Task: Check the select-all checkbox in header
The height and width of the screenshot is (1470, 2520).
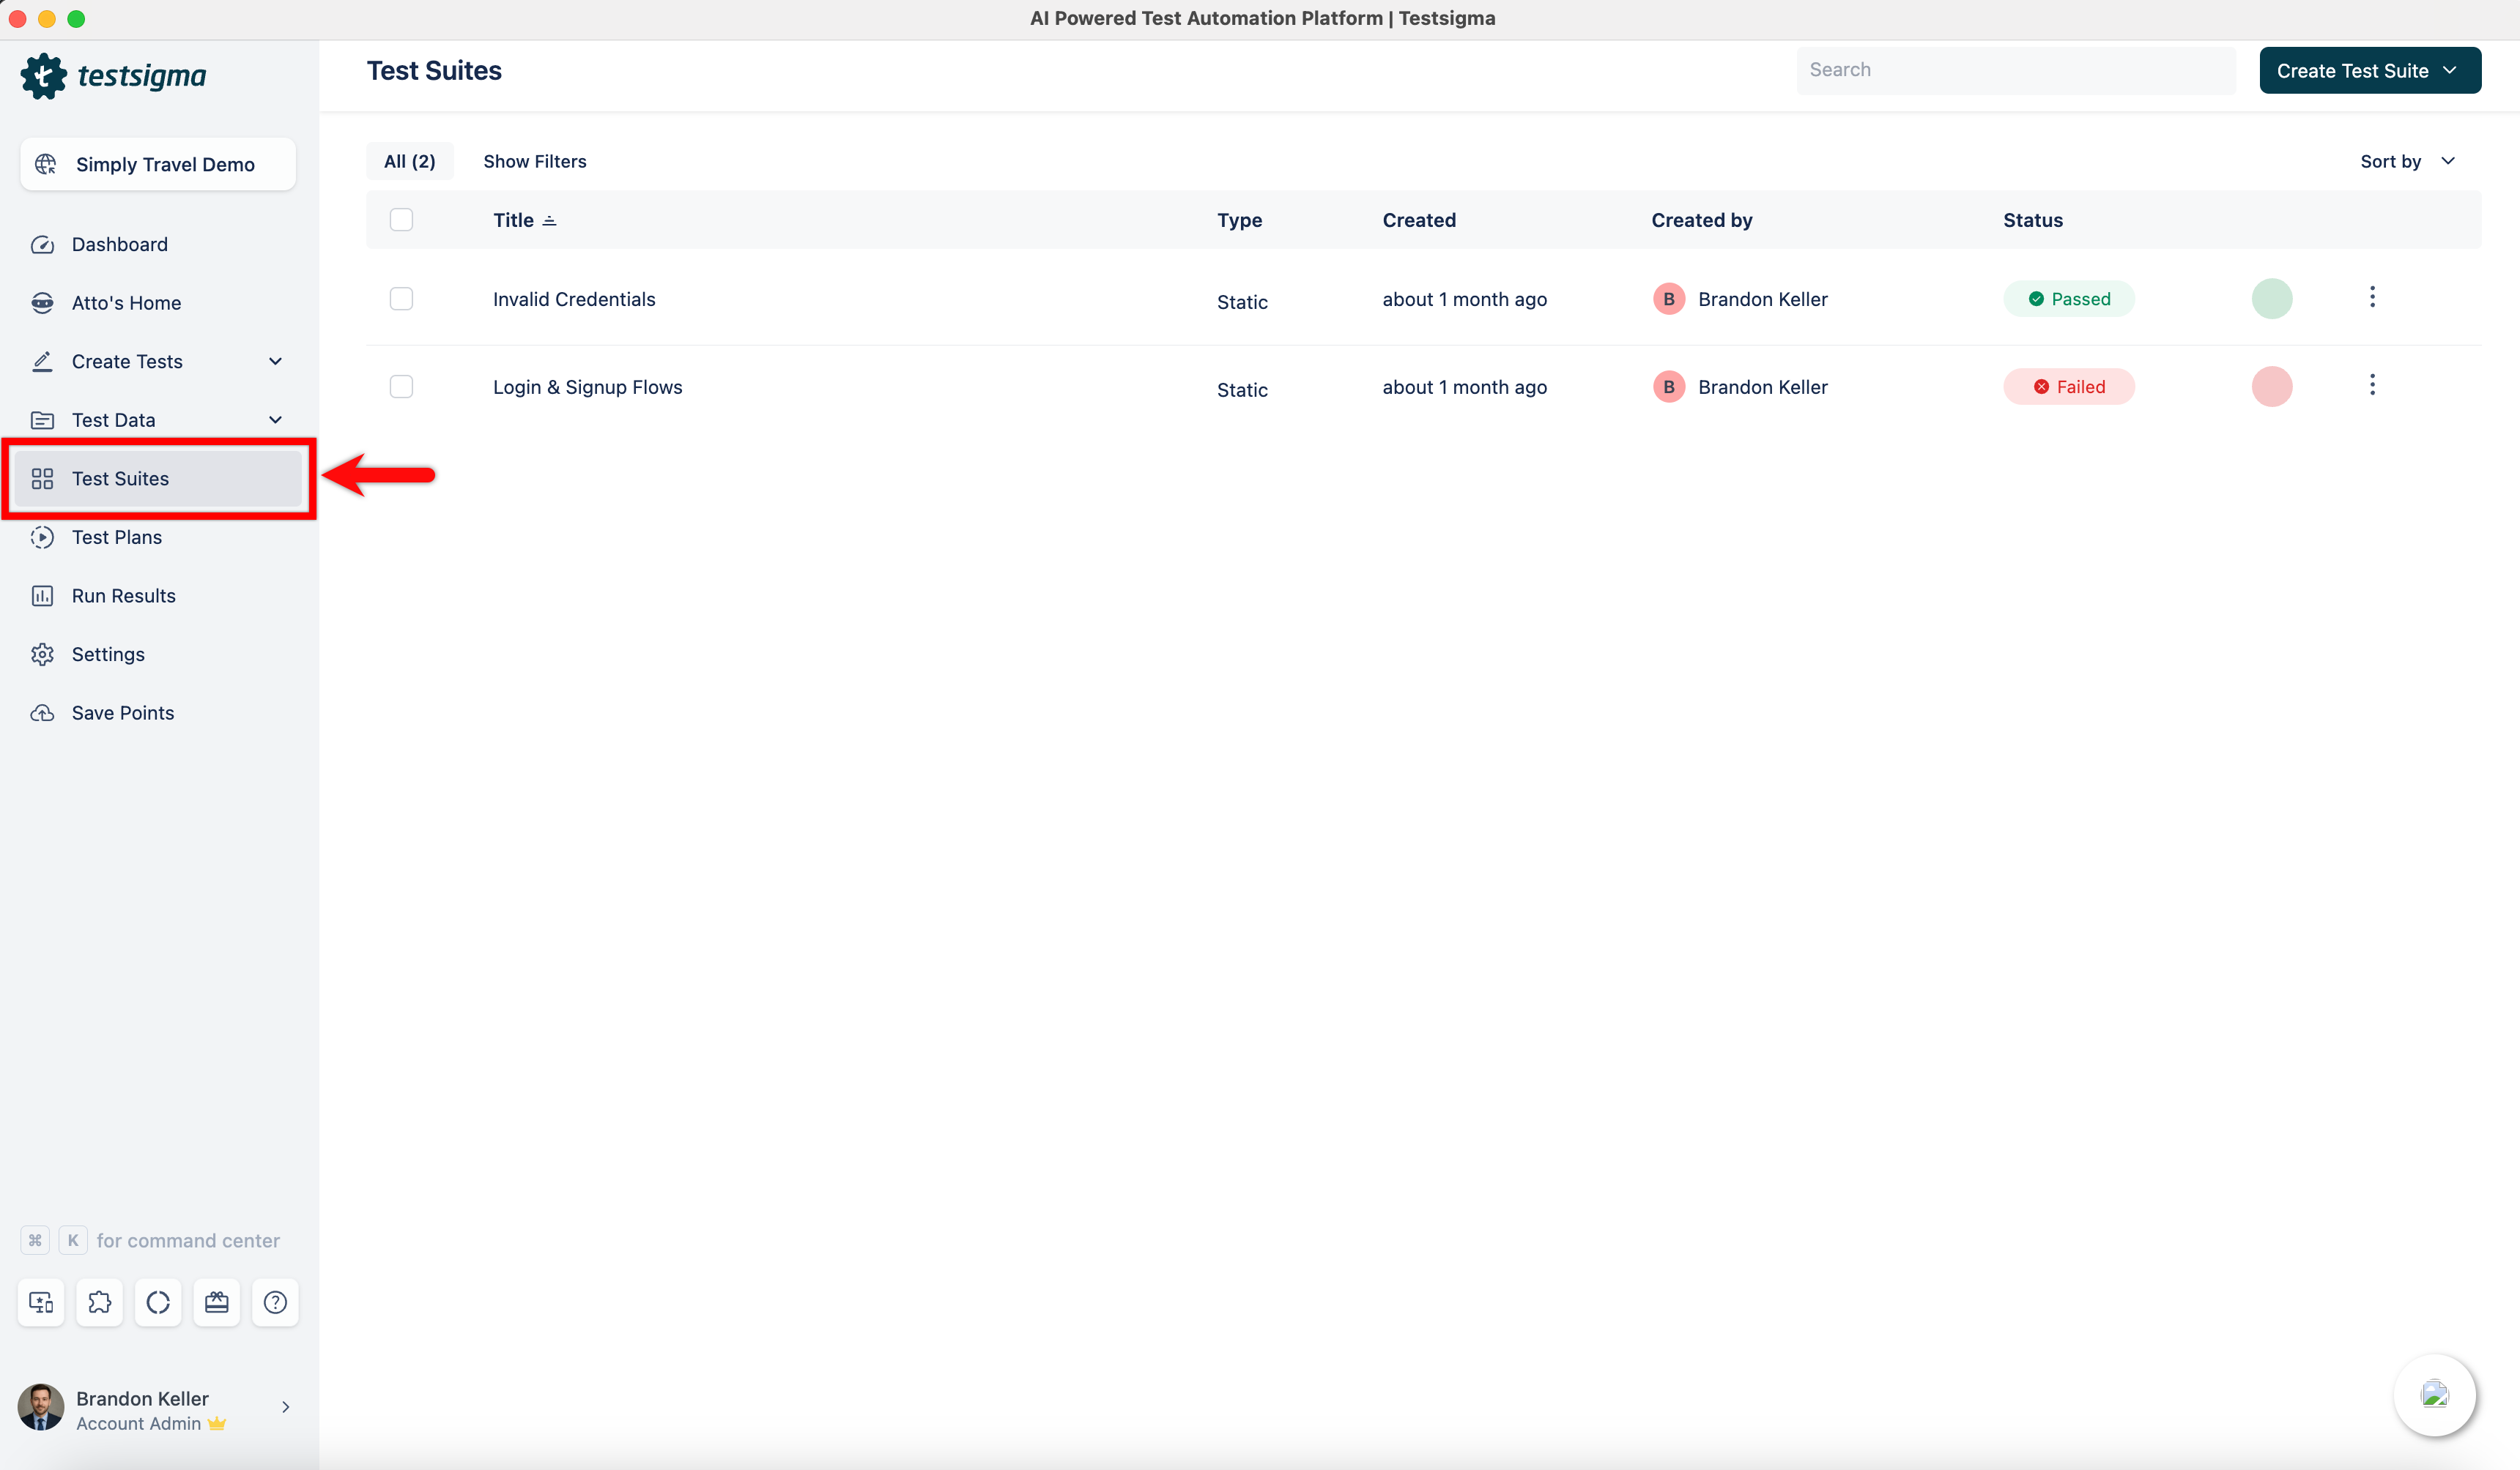Action: [401, 219]
